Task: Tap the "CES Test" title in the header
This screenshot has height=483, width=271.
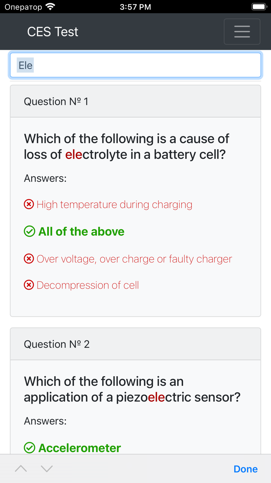Action: 53,31
